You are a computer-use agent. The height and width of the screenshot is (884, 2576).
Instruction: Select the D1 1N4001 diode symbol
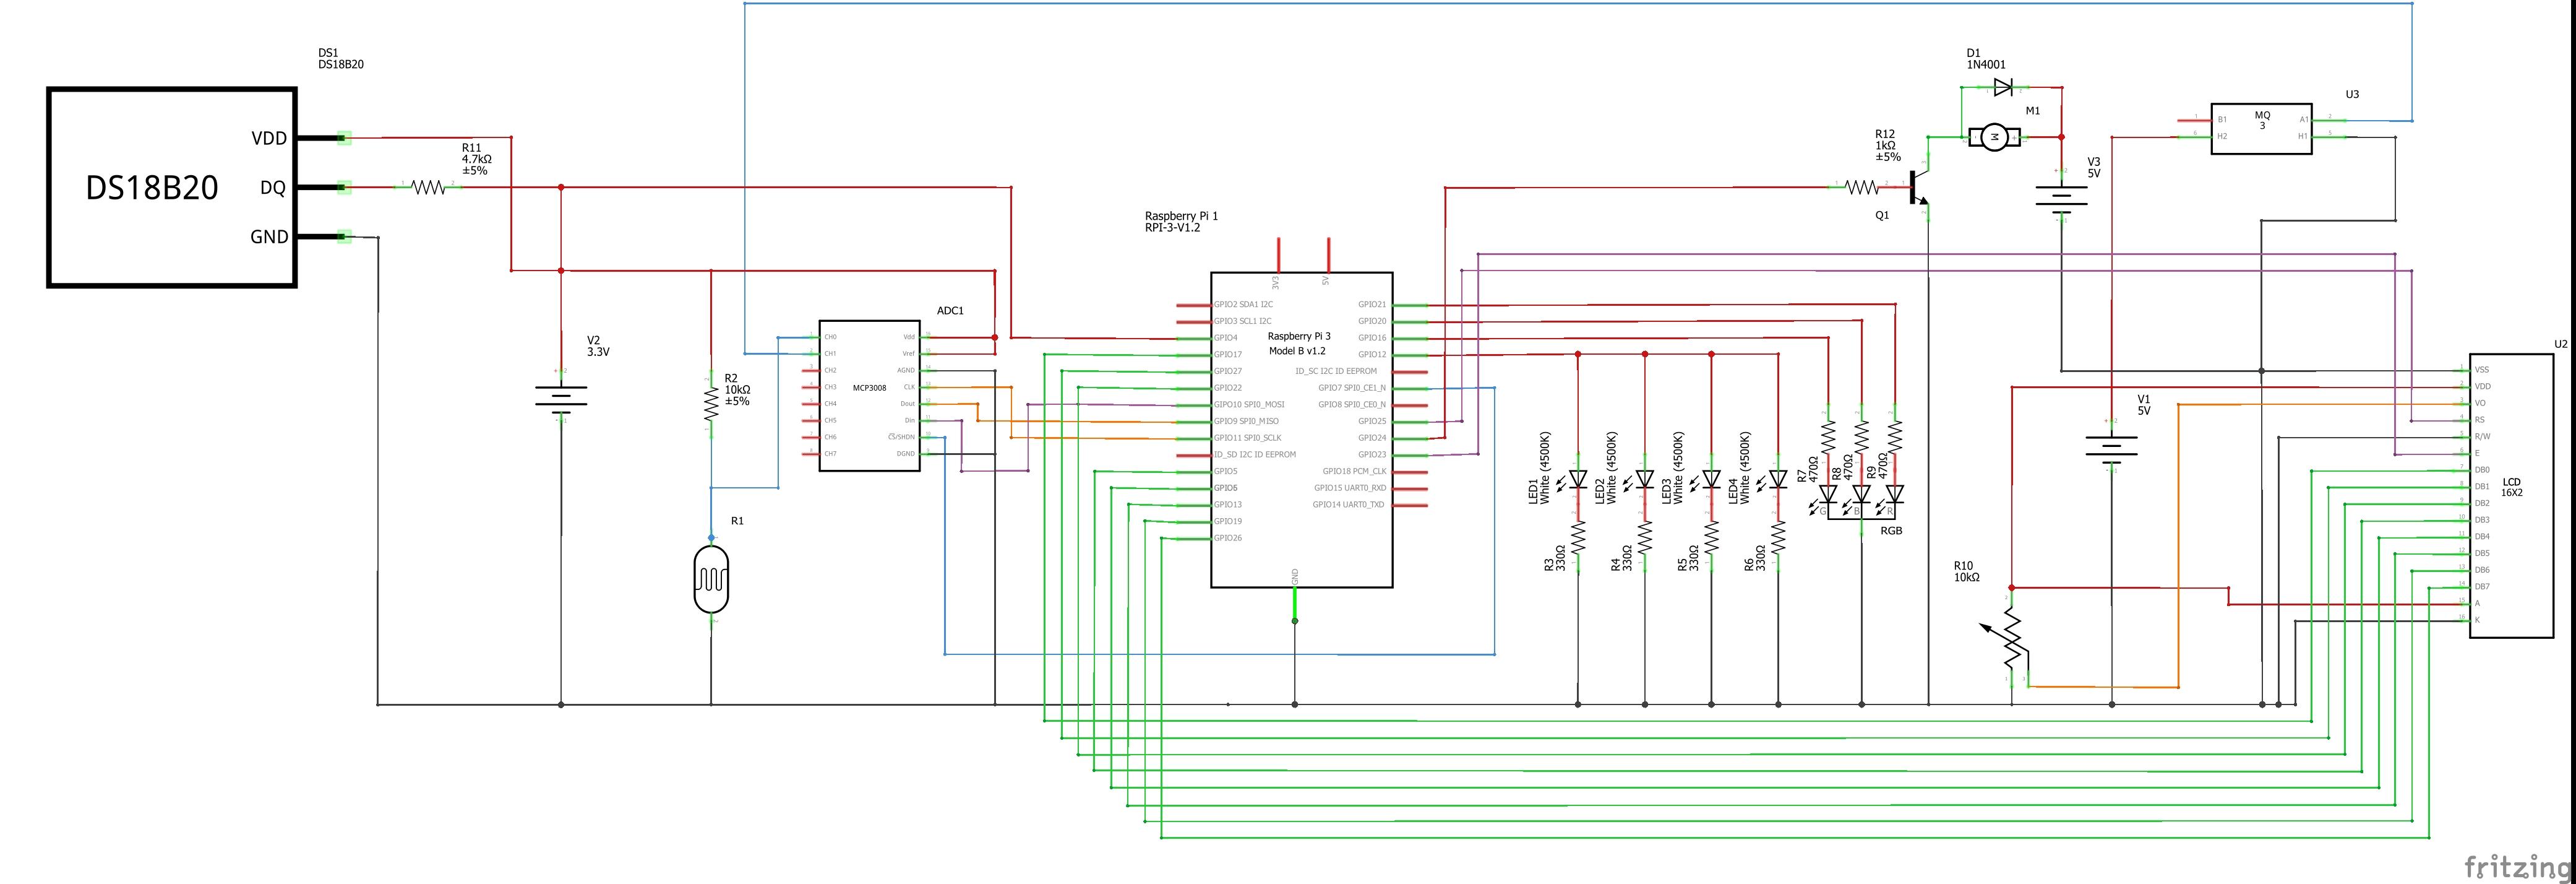pyautogui.click(x=2003, y=87)
